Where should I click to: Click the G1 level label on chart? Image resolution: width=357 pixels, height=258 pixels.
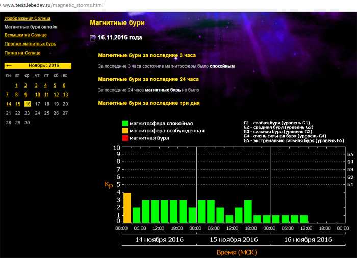pos(350,185)
